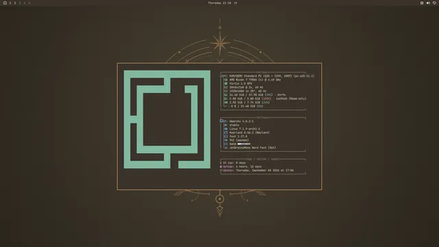
Task: Click the window manager icon next to Hyprland
Action: tap(226, 132)
